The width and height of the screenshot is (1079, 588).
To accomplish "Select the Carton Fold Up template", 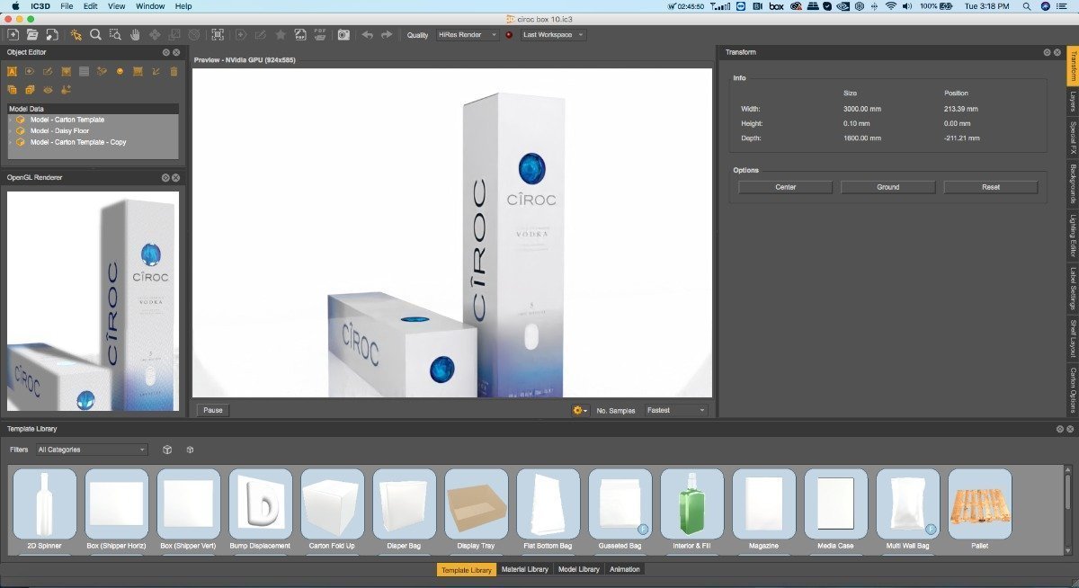I will tap(333, 503).
